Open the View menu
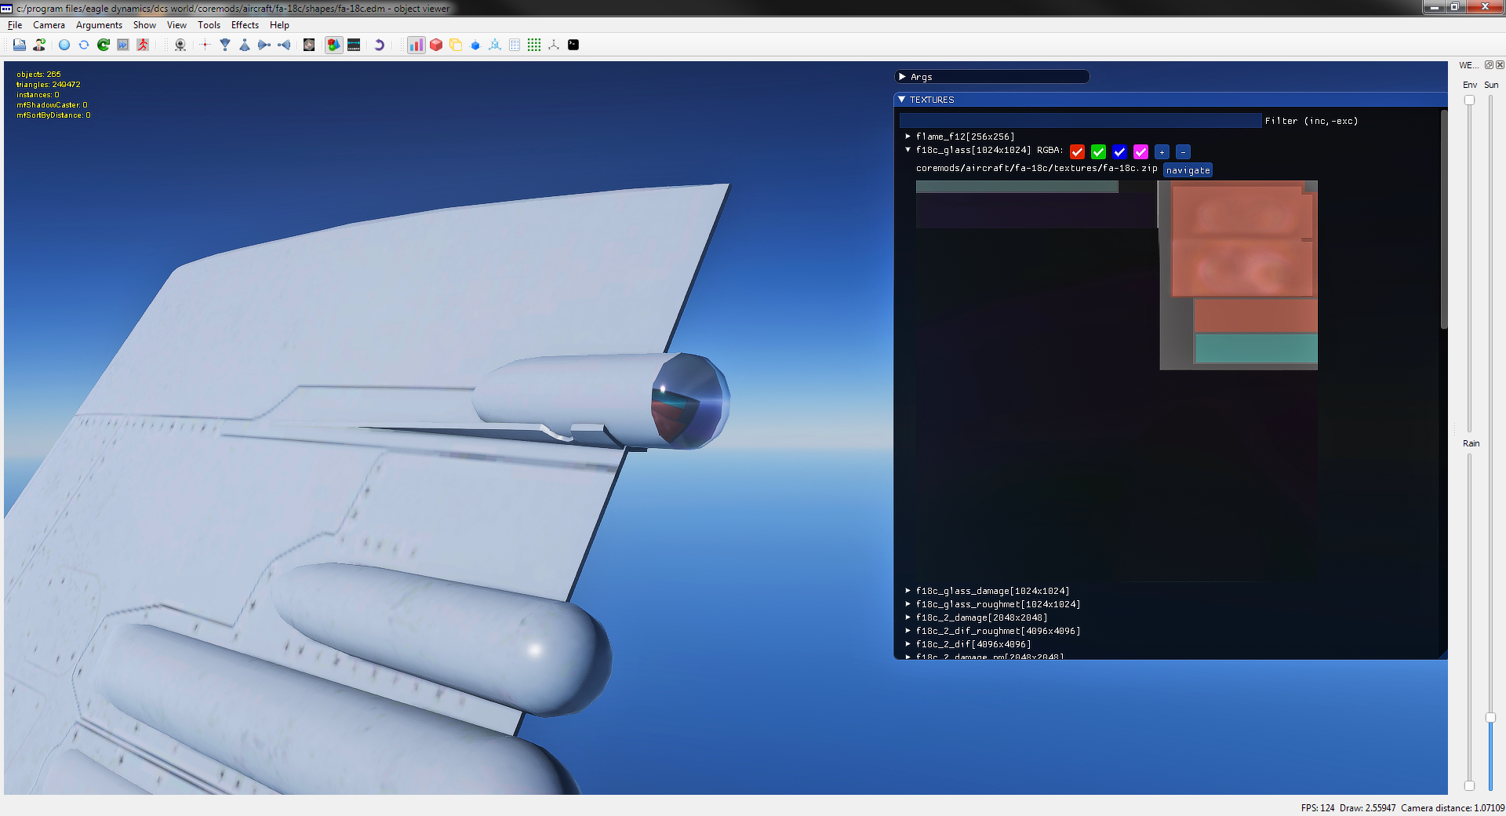 coord(176,25)
